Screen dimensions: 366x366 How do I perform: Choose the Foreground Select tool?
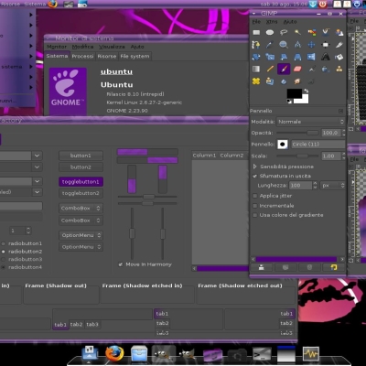tap(339, 32)
